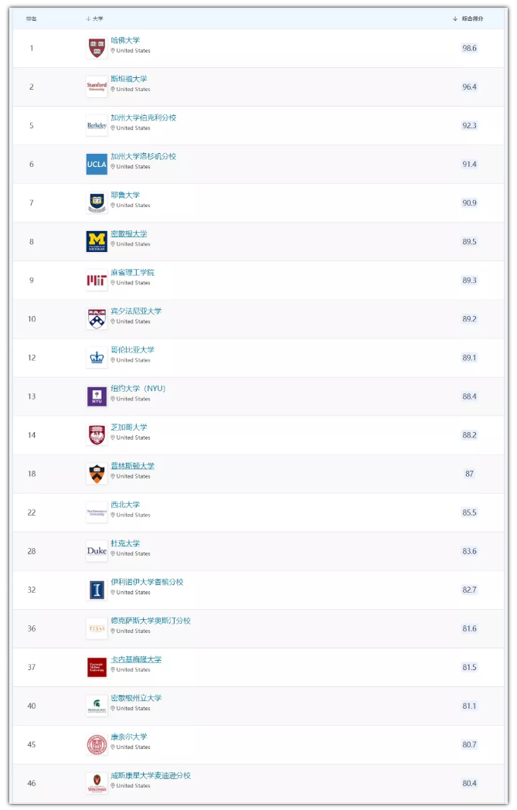Click the Harvard University crest logo
This screenshot has width=517, height=810.
coord(97,48)
